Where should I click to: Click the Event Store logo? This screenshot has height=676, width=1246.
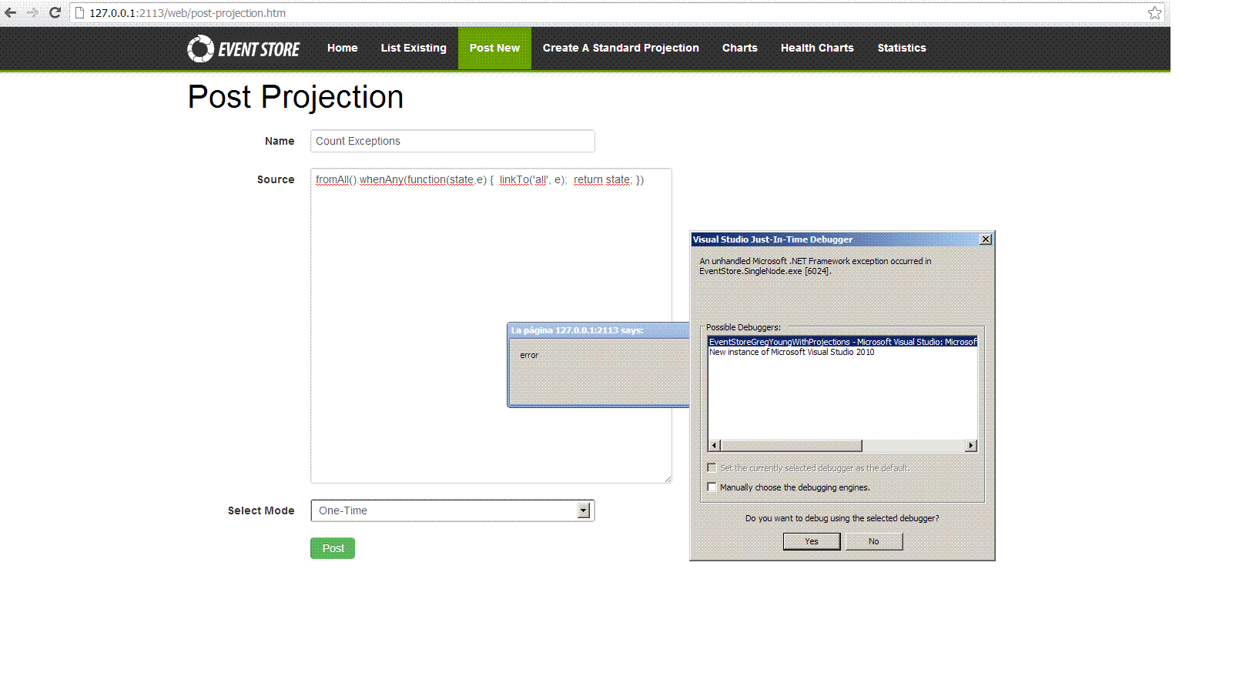(243, 49)
